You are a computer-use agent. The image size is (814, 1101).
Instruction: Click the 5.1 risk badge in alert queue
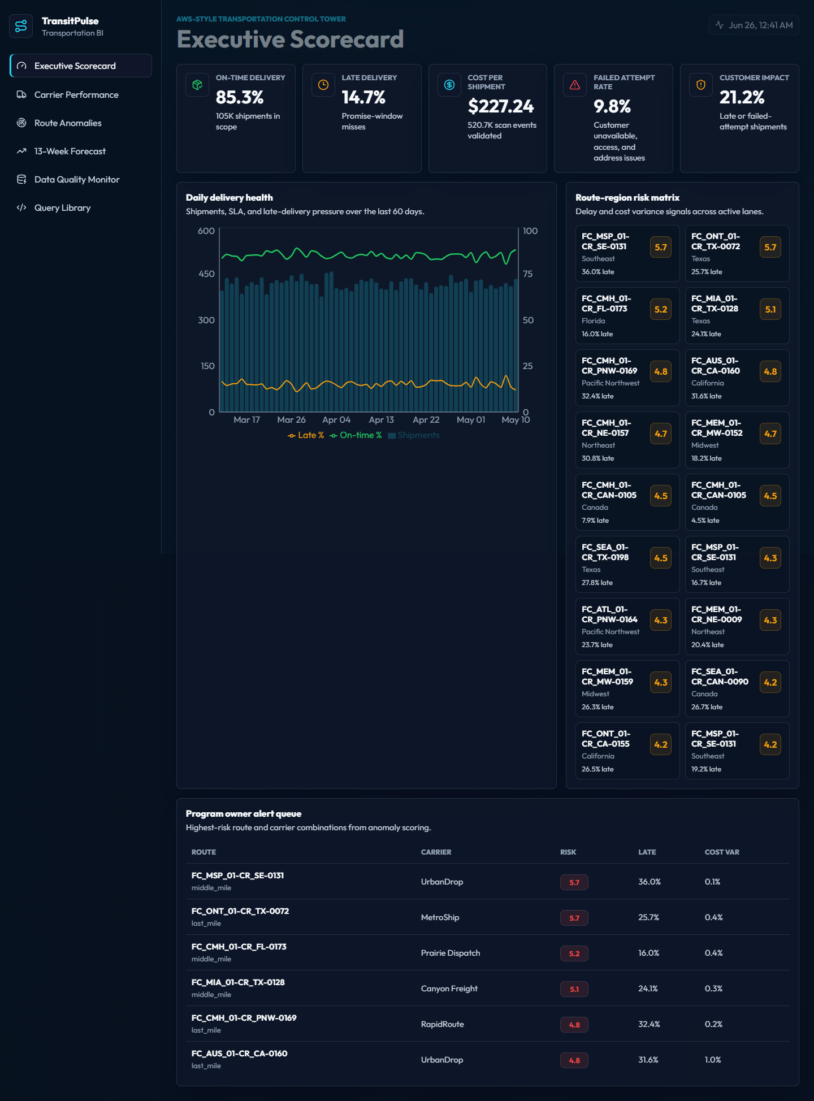(574, 989)
